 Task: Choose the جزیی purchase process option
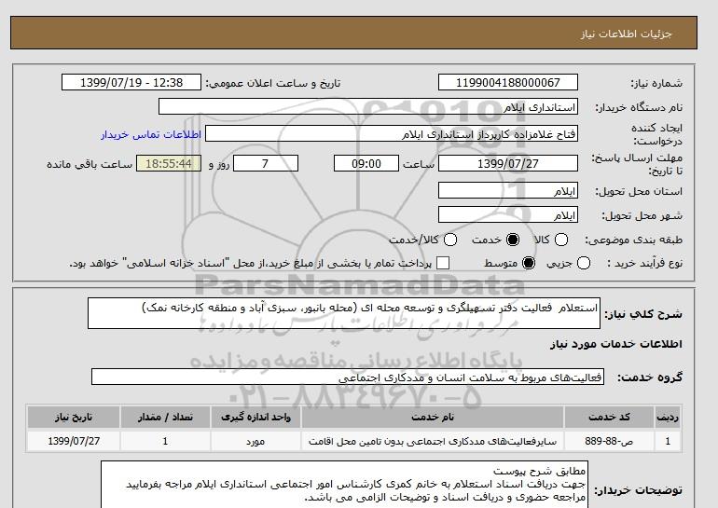(x=584, y=263)
